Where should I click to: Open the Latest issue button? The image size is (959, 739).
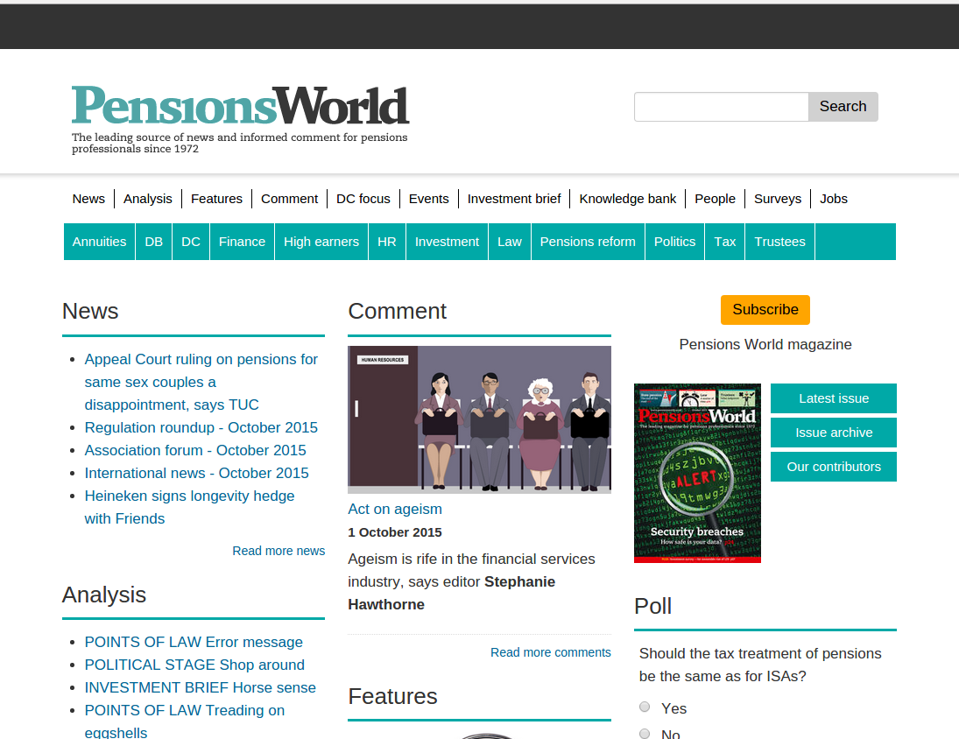[x=834, y=398]
